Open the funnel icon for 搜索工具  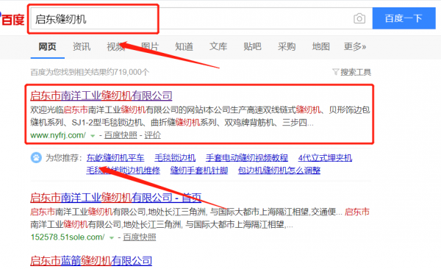click(335, 72)
